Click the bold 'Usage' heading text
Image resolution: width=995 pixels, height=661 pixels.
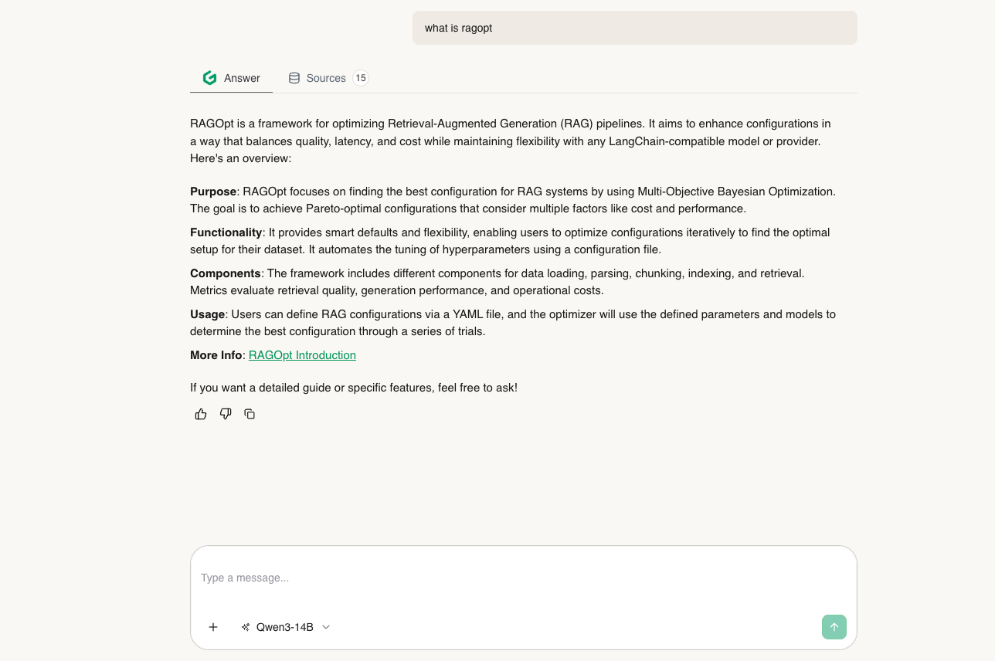(207, 314)
